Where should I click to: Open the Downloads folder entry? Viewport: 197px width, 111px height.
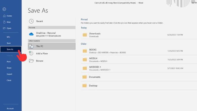(139, 35)
